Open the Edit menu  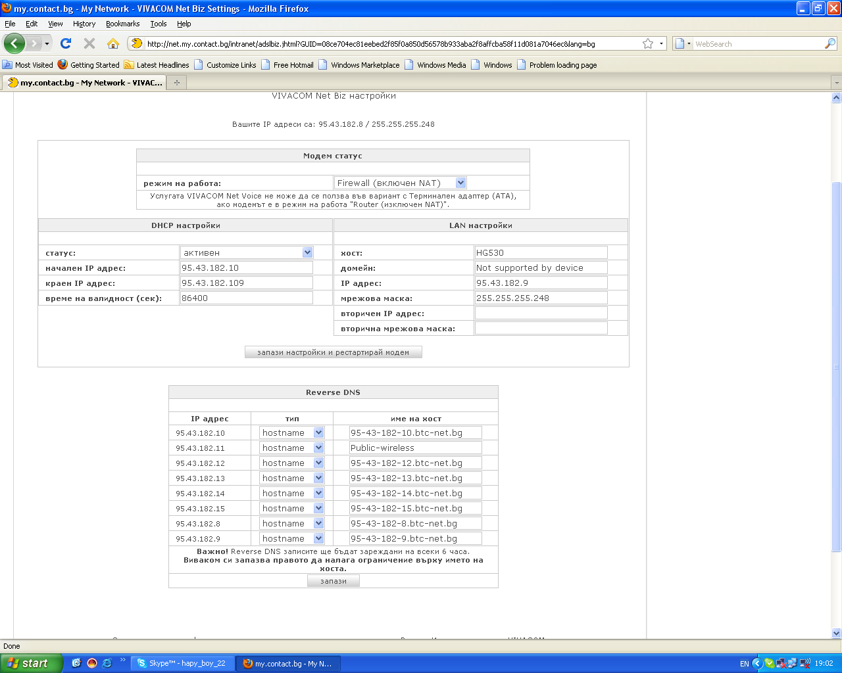(32, 24)
